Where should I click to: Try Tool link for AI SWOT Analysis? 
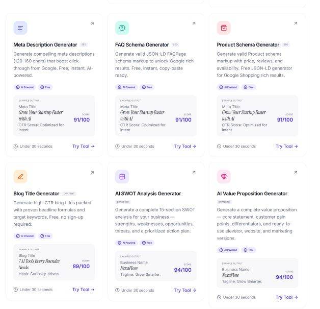[x=185, y=290]
